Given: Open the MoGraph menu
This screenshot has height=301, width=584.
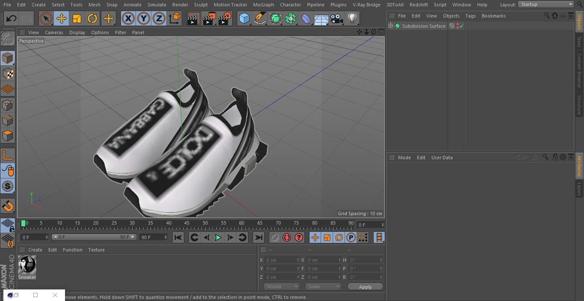Looking at the screenshot, I should point(263,5).
